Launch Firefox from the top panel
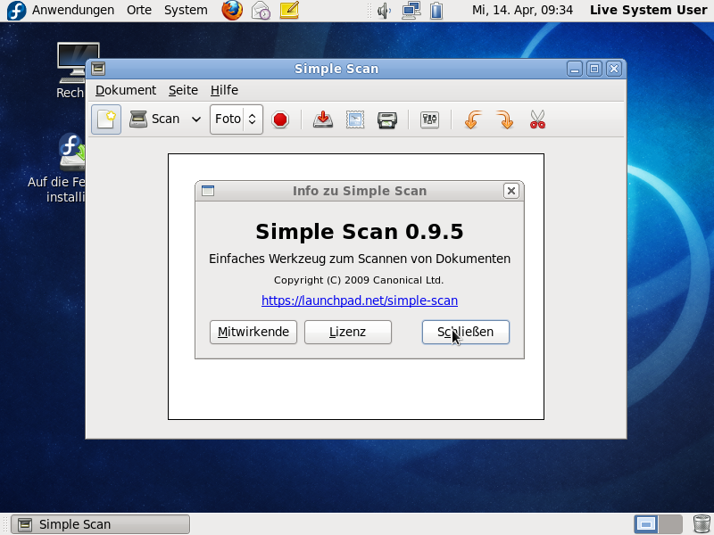Image resolution: width=714 pixels, height=535 pixels. tap(232, 10)
